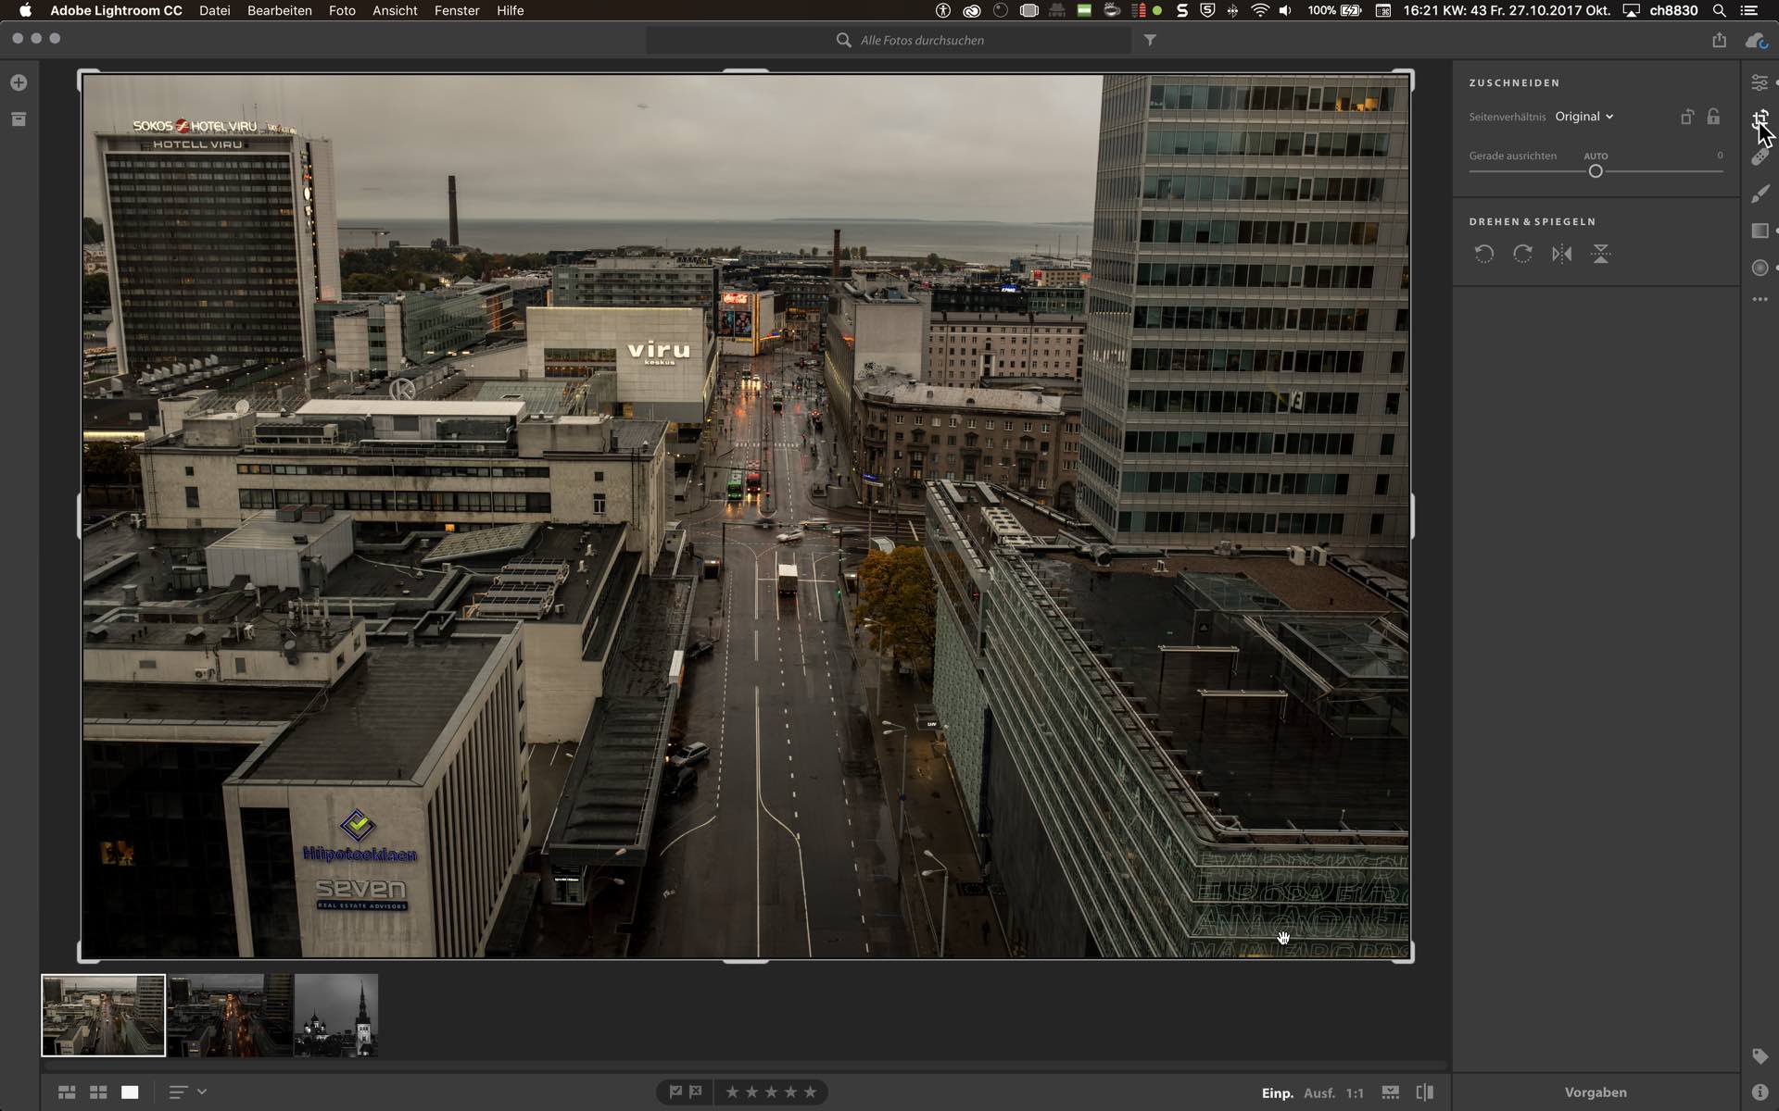This screenshot has width=1779, height=1111.
Task: Click rotate crop aspect icon
Action: [1687, 117]
